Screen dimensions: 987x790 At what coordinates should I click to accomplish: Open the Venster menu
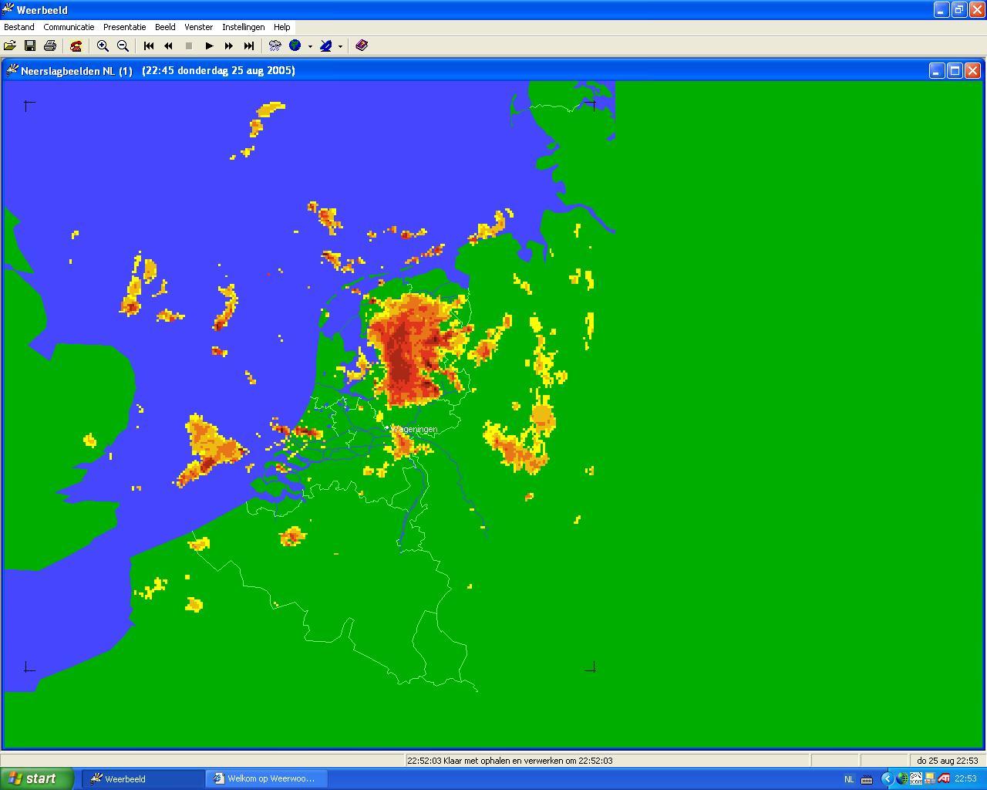tap(198, 27)
